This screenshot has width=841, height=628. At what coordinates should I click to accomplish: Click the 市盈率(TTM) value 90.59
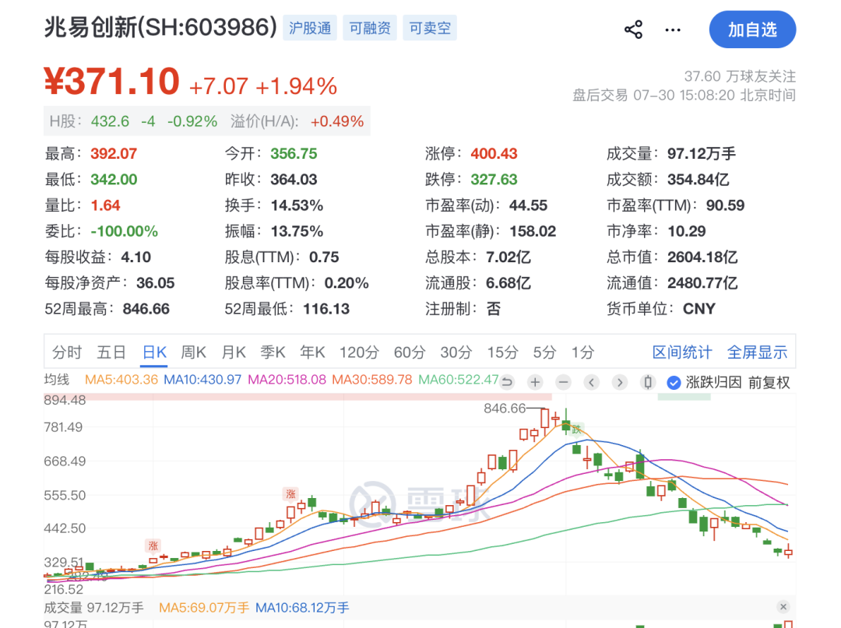[x=725, y=205]
